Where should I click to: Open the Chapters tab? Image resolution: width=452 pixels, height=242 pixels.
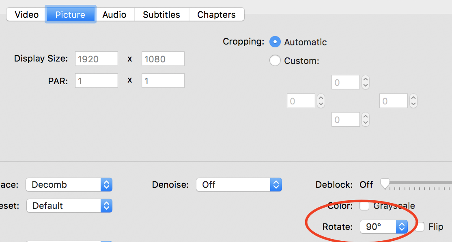217,15
